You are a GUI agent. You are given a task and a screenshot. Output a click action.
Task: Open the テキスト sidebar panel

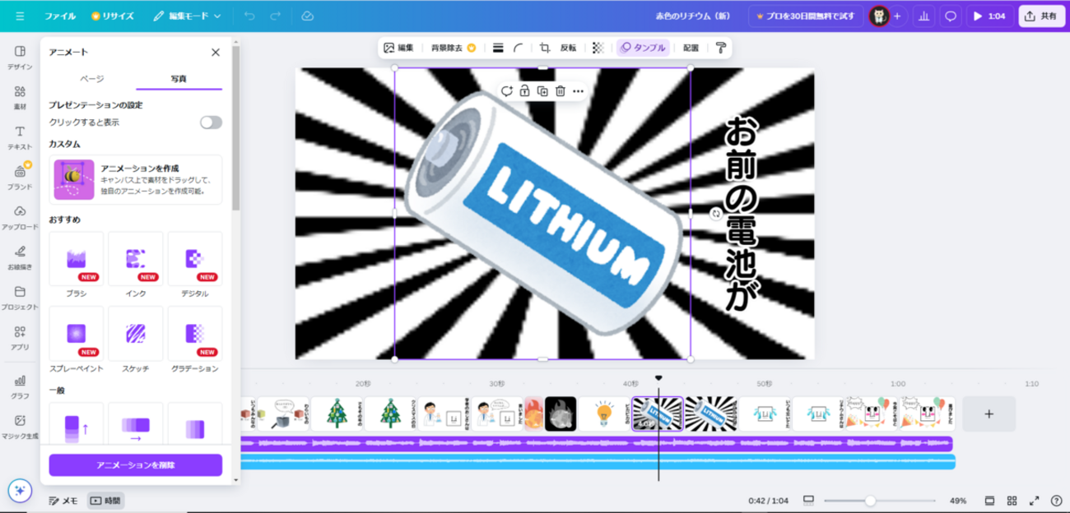(x=20, y=138)
